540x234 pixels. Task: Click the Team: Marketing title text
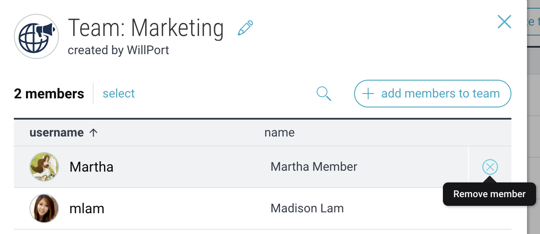pyautogui.click(x=146, y=28)
